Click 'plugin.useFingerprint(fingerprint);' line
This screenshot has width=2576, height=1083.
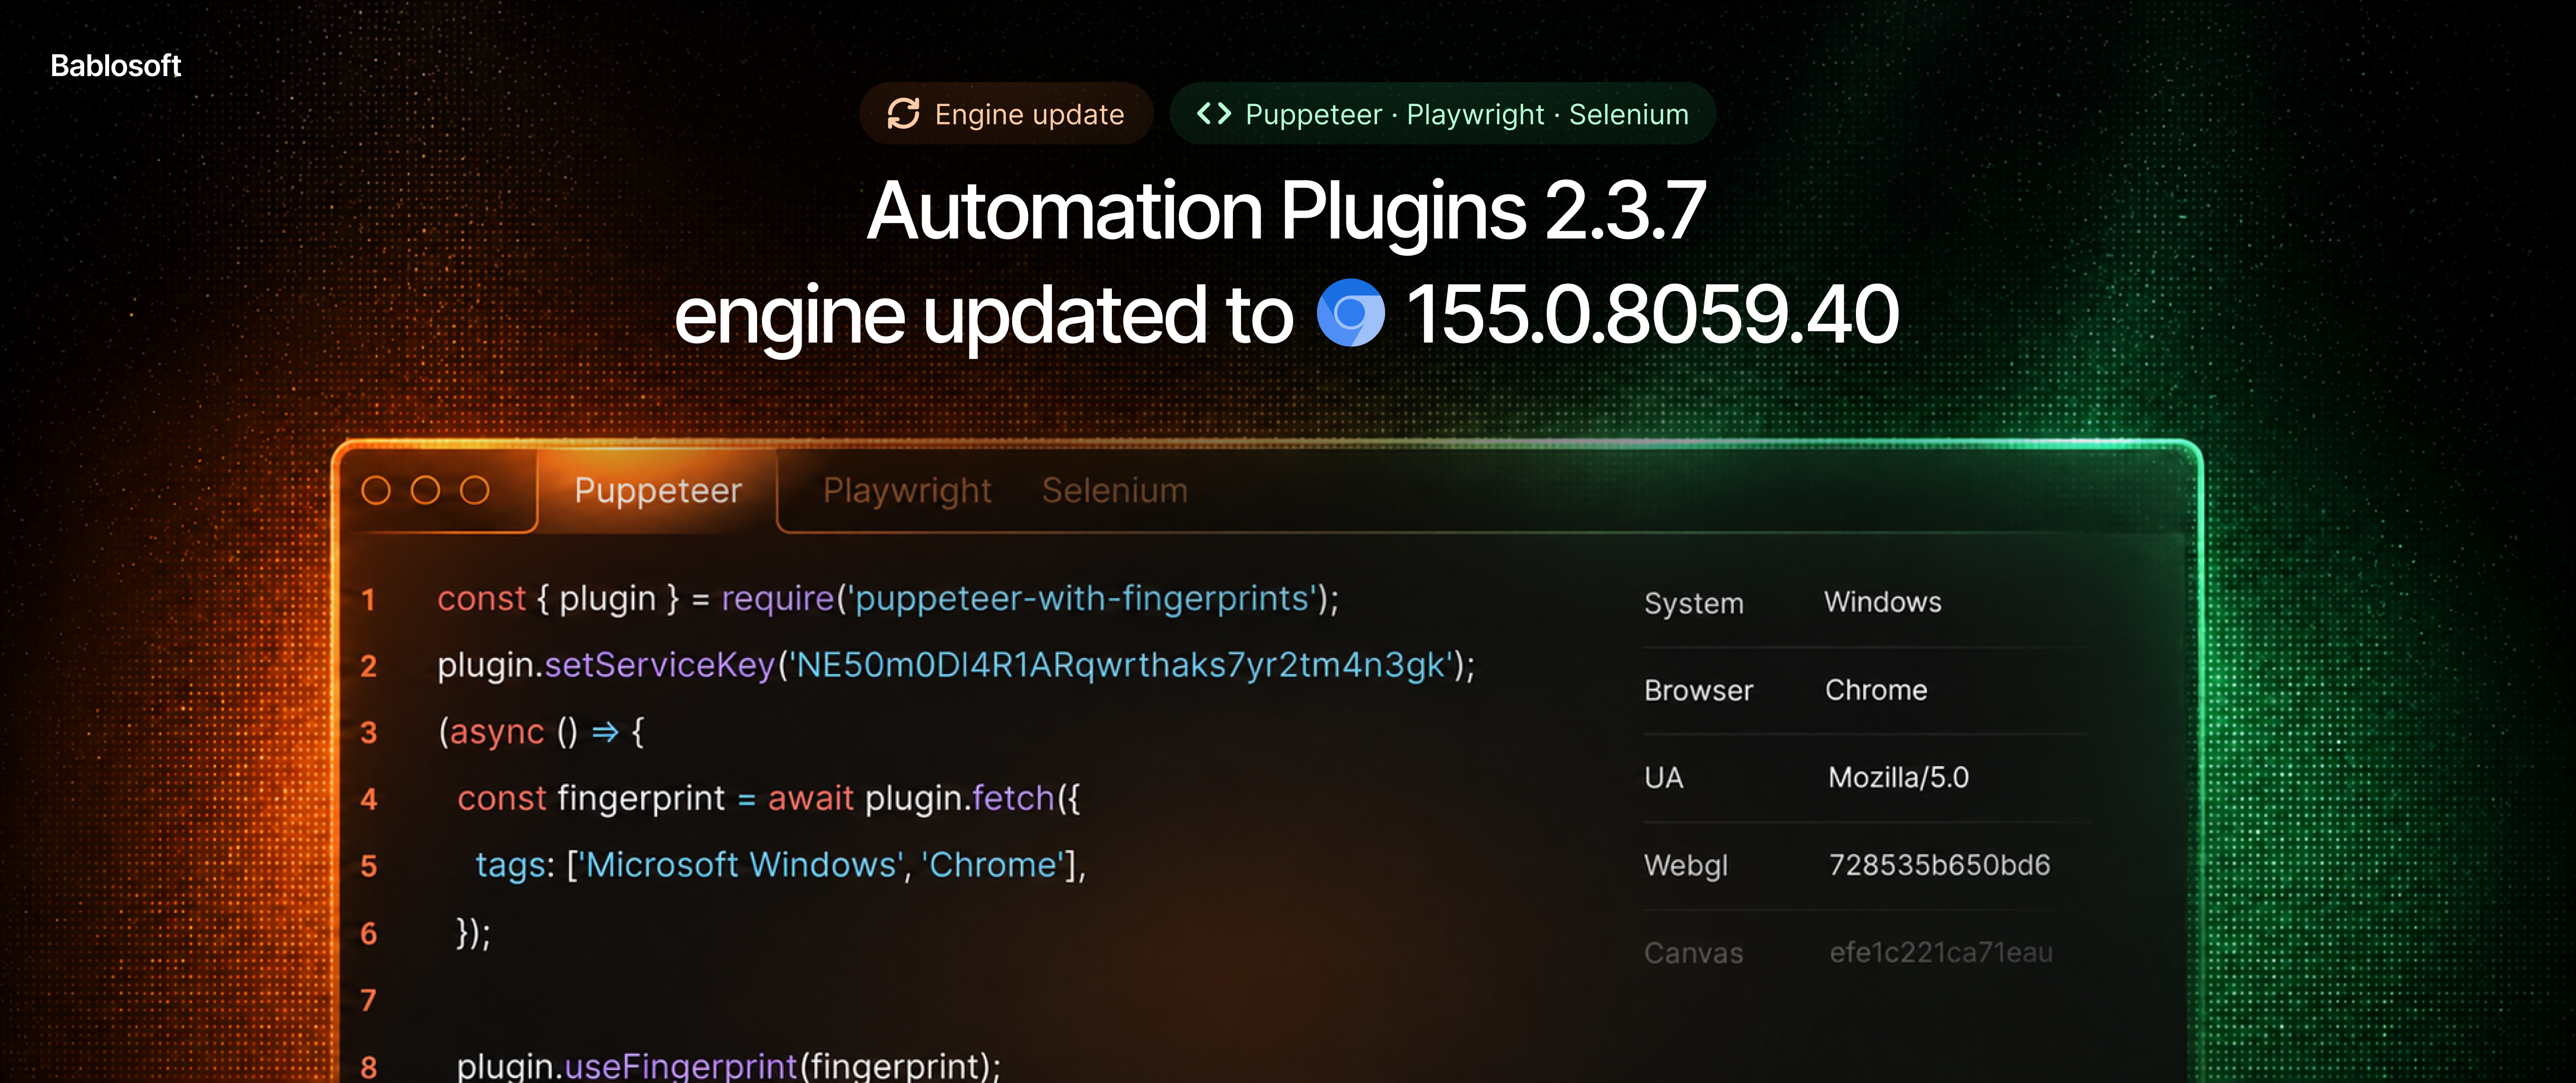coord(728,1066)
